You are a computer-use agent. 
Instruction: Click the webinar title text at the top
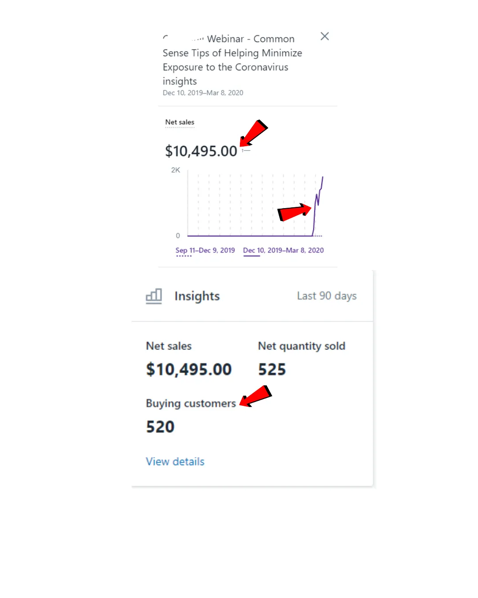tap(232, 60)
